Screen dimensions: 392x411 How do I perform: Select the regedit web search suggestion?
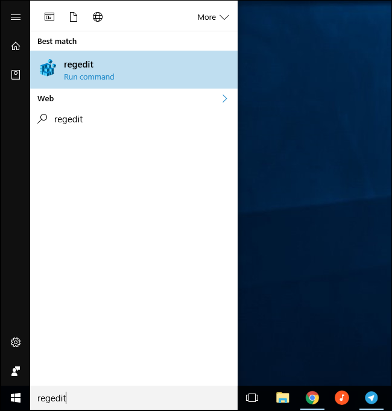pyautogui.click(x=134, y=119)
